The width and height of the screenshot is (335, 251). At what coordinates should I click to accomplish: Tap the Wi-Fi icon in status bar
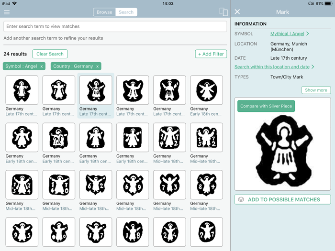14,3
